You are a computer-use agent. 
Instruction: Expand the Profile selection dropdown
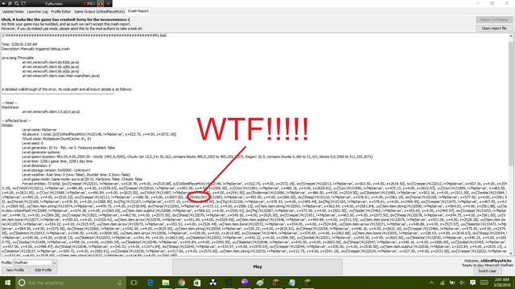point(54,263)
